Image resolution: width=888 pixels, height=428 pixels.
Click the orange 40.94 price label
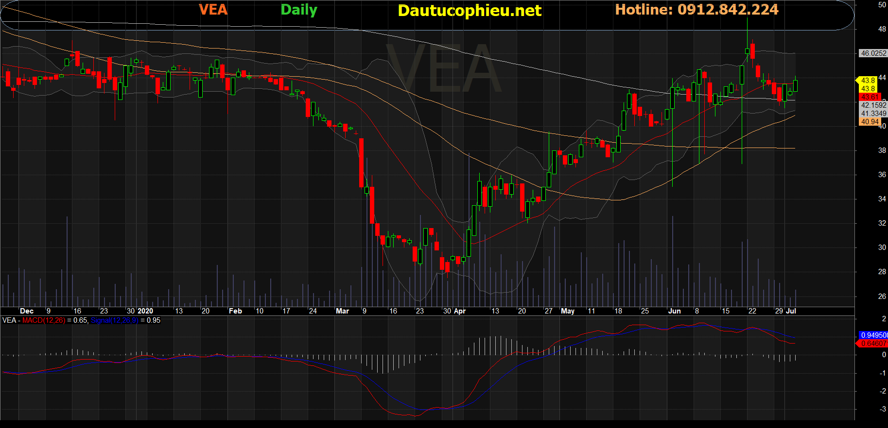click(870, 122)
